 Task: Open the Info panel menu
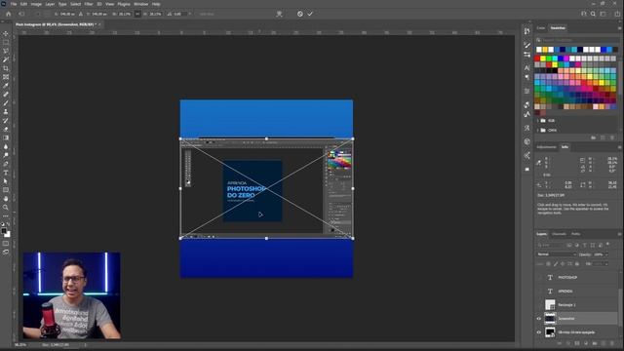click(x=619, y=147)
